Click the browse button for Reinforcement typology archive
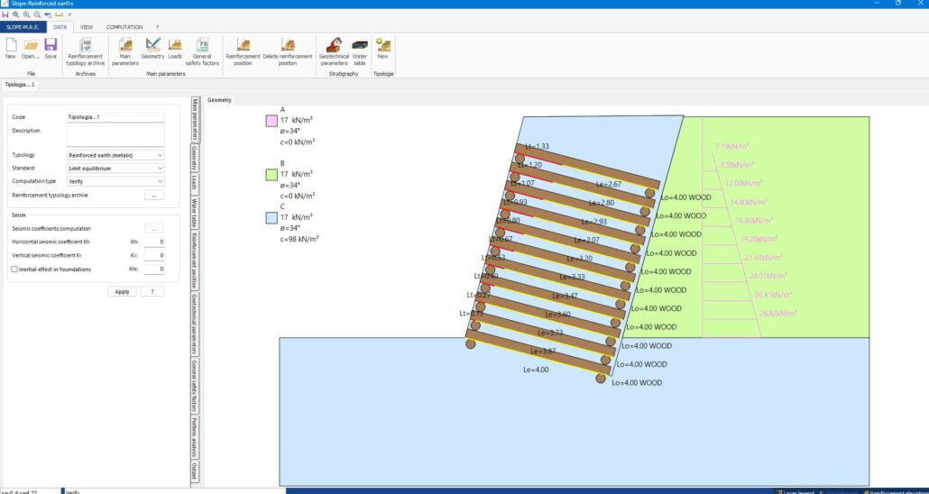 click(x=154, y=195)
